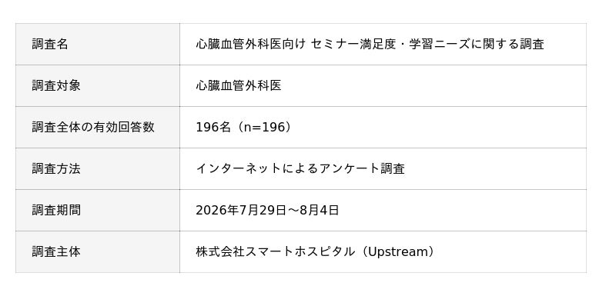Select the 2026年7月29日～8月4日 date range
The image size is (616, 296).
267,211
